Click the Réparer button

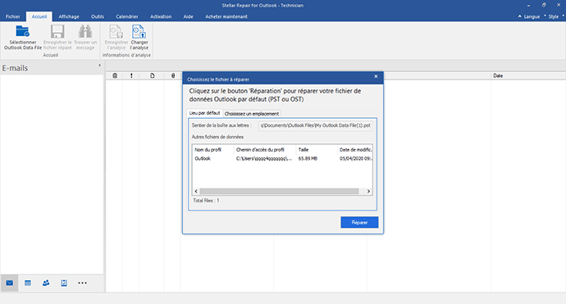pos(359,223)
